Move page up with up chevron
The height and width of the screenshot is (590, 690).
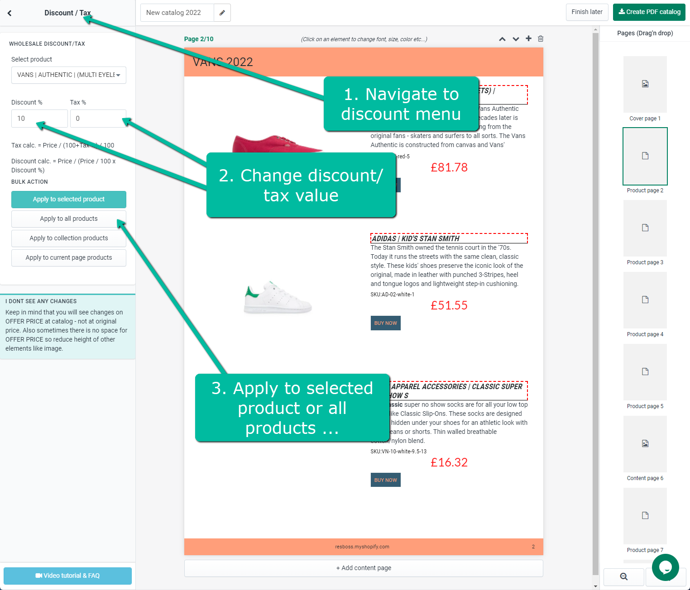502,39
